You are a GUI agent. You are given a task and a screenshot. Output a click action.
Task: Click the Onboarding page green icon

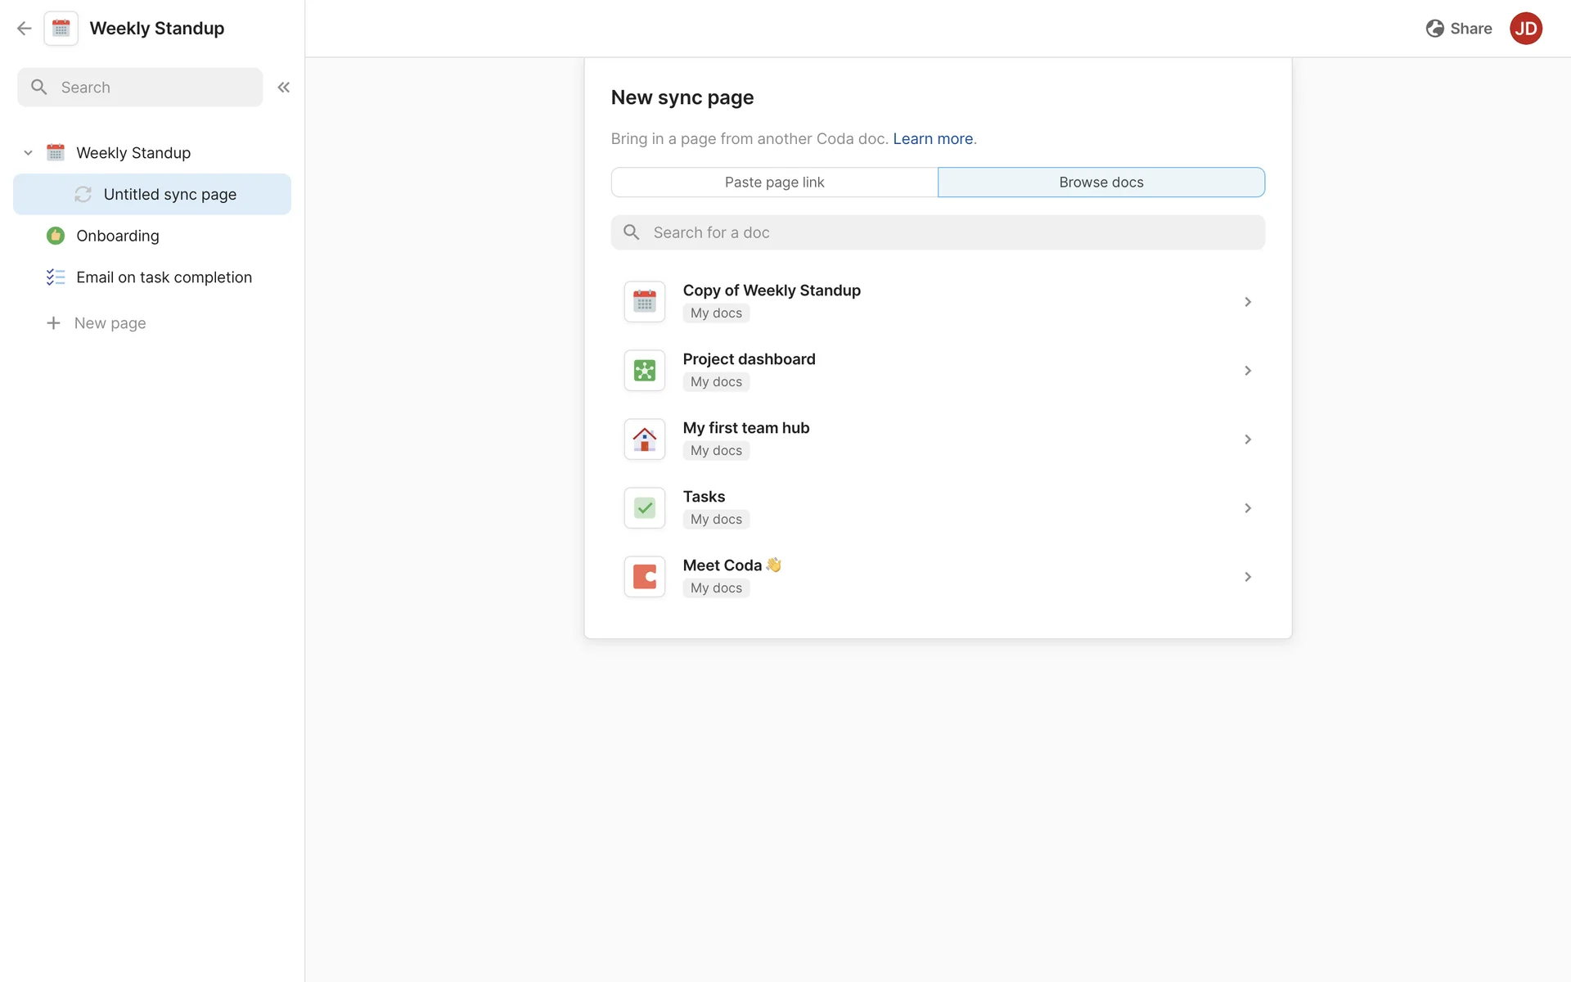(x=56, y=236)
